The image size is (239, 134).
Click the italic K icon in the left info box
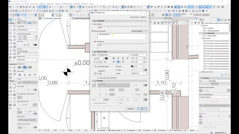[x=25, y=75]
